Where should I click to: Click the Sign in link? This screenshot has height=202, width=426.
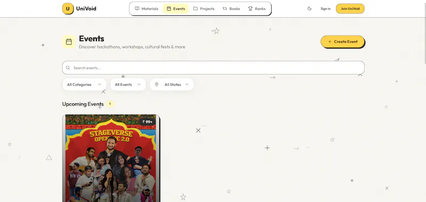coord(325,9)
